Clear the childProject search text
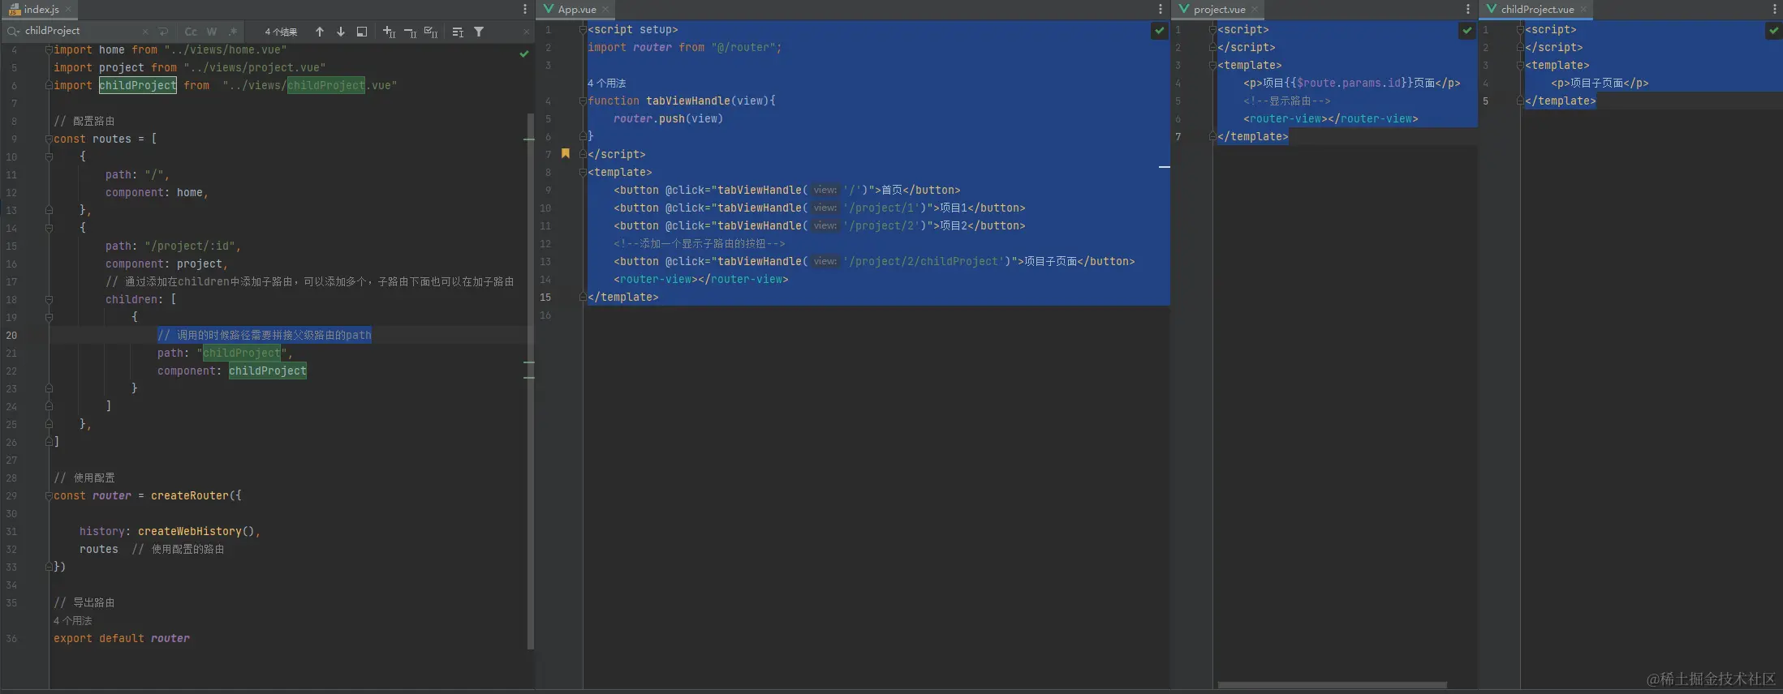Screen dimensions: 1783x694 (x=145, y=32)
